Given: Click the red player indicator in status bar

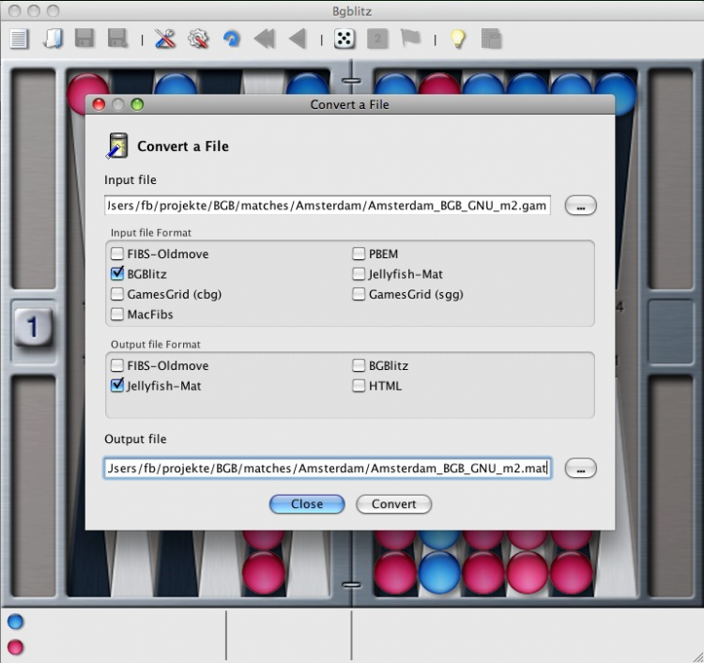Looking at the screenshot, I should (x=16, y=647).
